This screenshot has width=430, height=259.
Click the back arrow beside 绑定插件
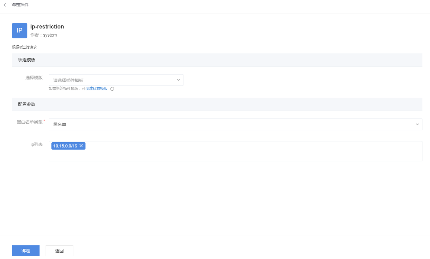[5, 5]
